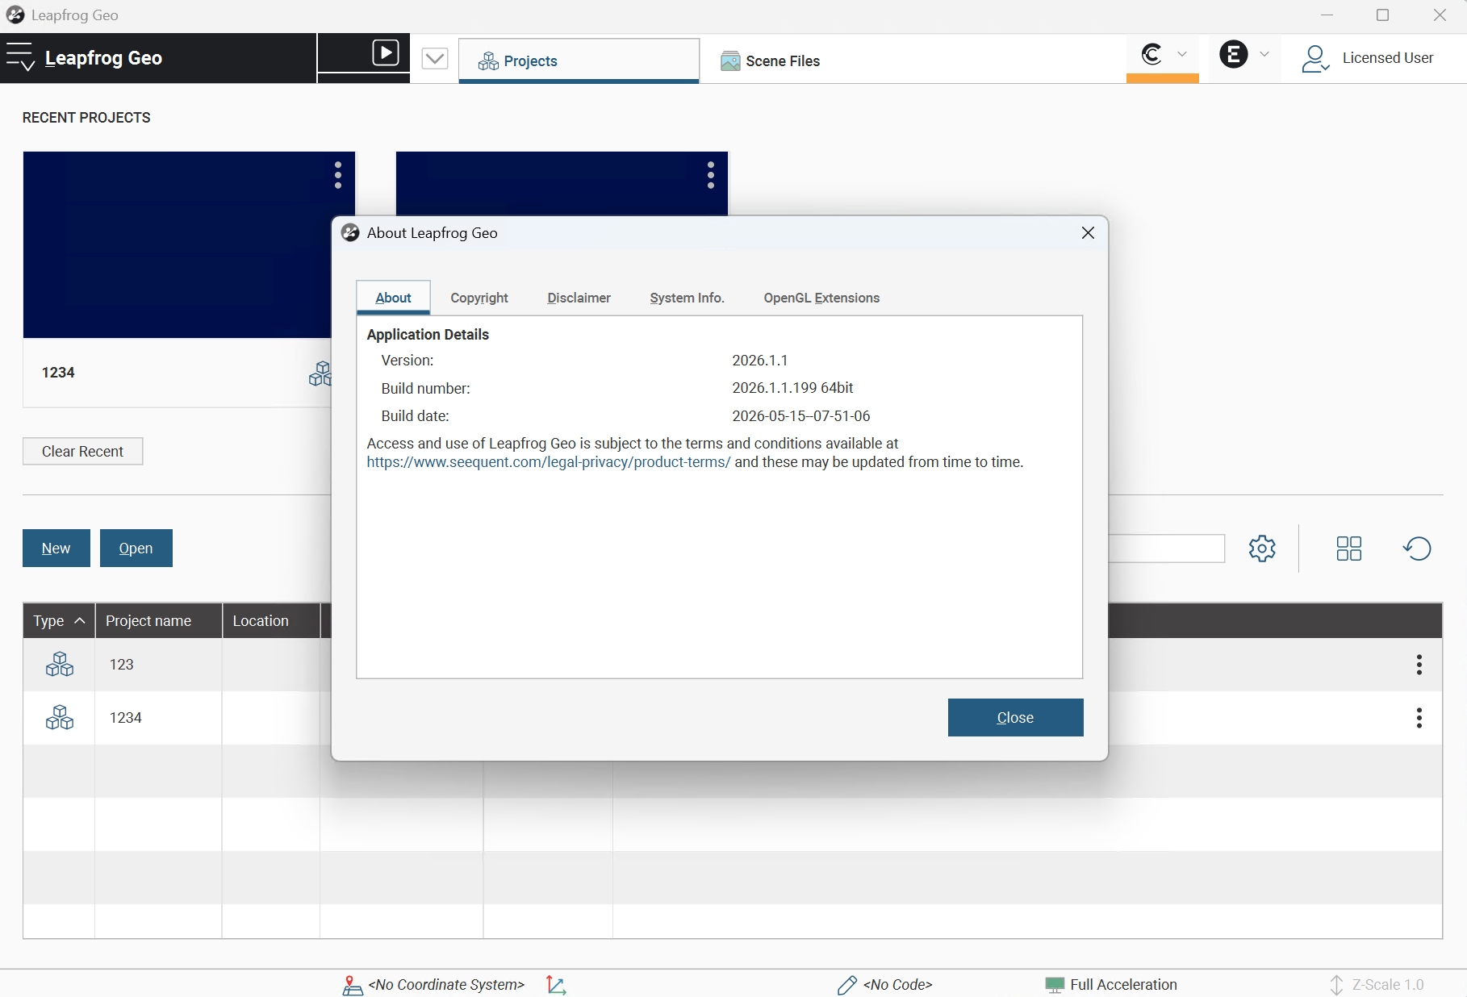Viewport: 1467px width, 997px height.
Task: Open the Disclaimer tab
Action: [x=579, y=298]
